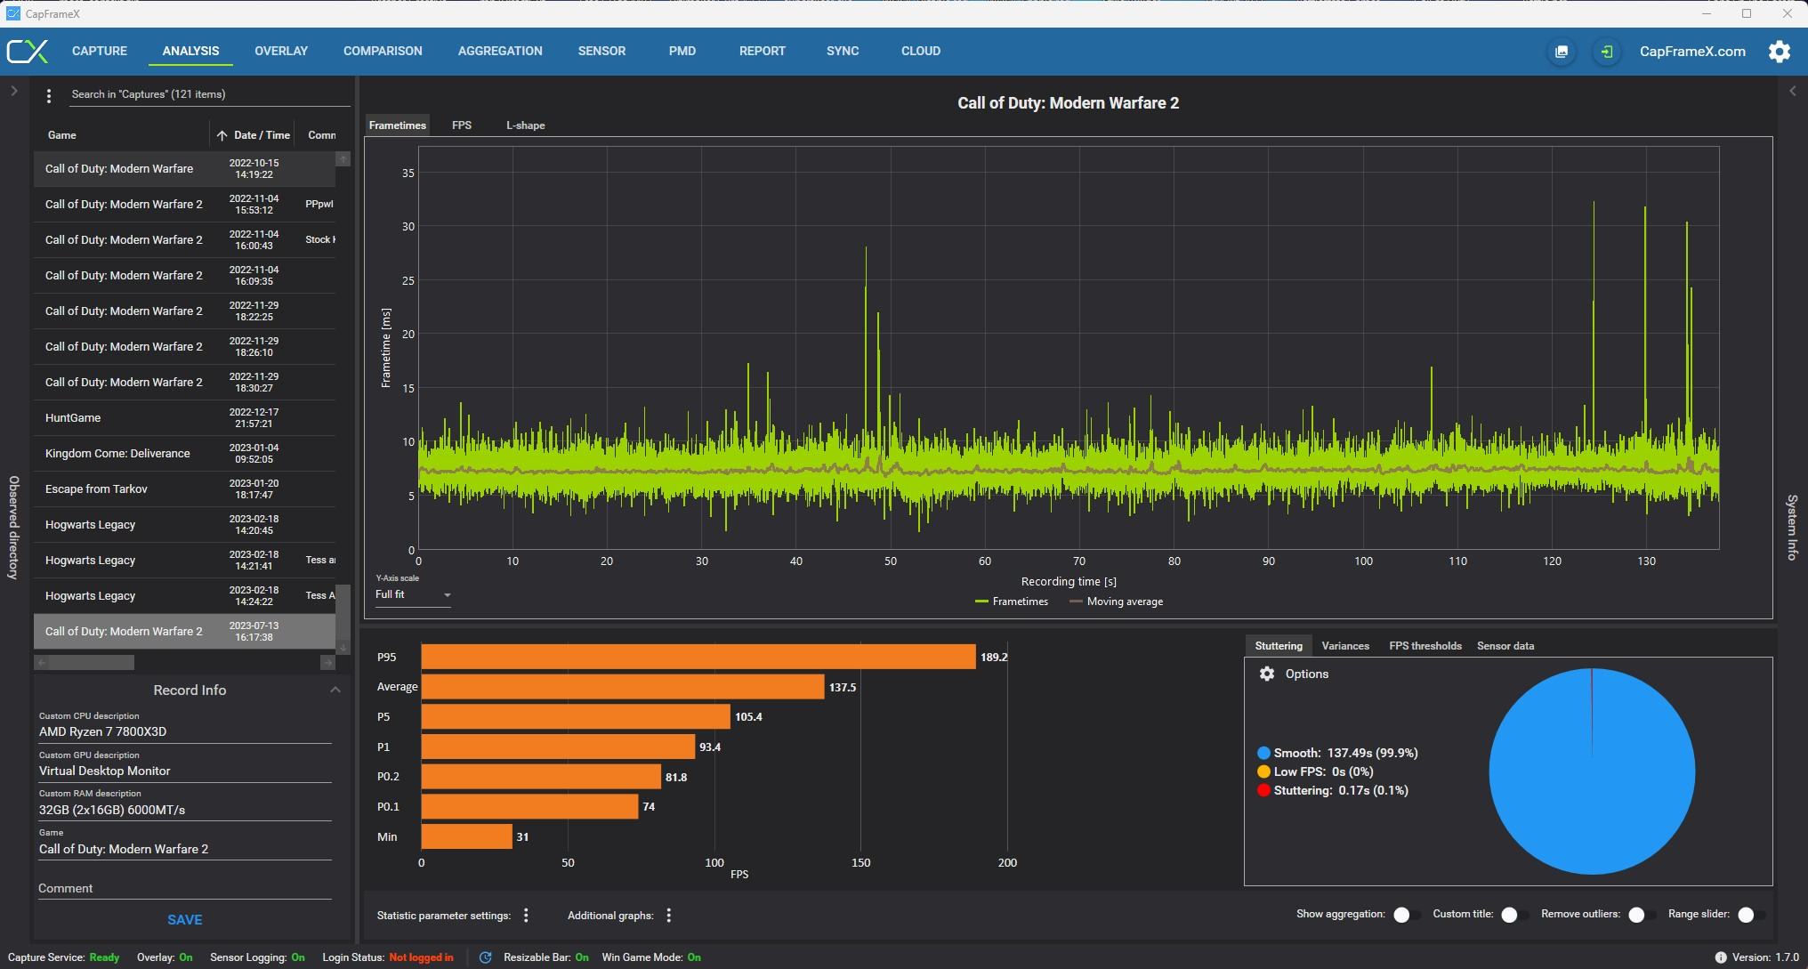Click the Game column header
Image resolution: width=1808 pixels, height=969 pixels.
pyautogui.click(x=61, y=135)
